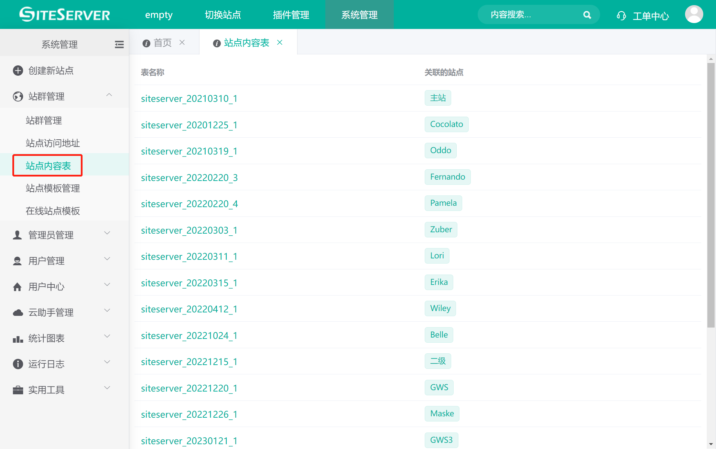
Task: Click the headset icon for 工单中心
Action: point(621,16)
